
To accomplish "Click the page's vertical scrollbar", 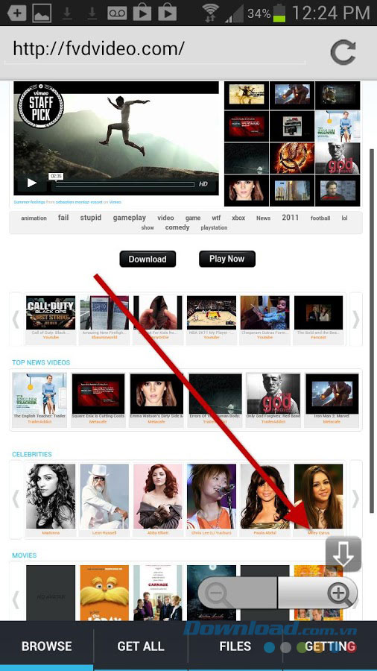I will click(x=372, y=330).
